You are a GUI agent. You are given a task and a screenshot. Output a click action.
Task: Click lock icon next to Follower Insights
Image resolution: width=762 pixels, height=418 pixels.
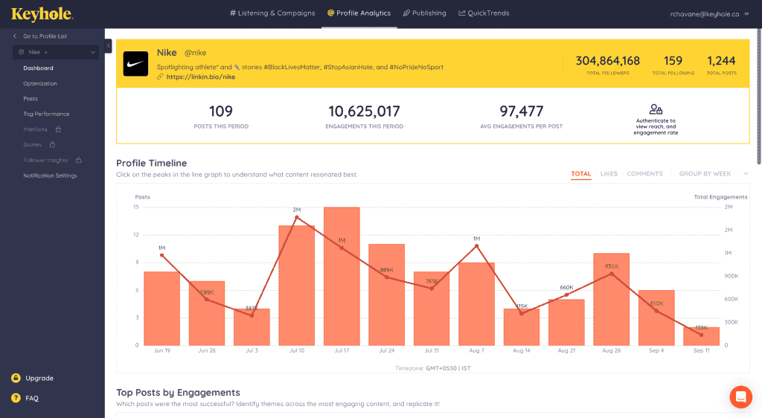[79, 160]
